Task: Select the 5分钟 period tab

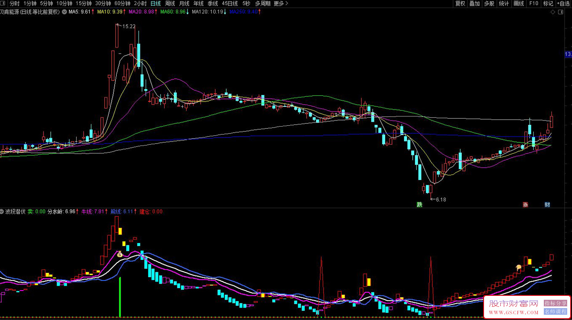Action: coord(46,4)
